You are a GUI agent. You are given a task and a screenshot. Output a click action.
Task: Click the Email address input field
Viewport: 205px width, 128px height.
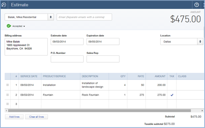(x=84, y=17)
